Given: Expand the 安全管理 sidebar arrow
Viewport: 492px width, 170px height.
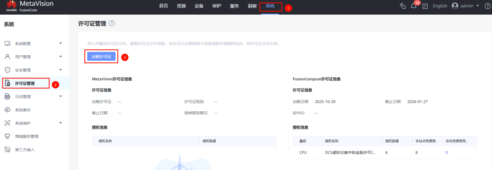Looking at the screenshot, I should tap(60, 70).
